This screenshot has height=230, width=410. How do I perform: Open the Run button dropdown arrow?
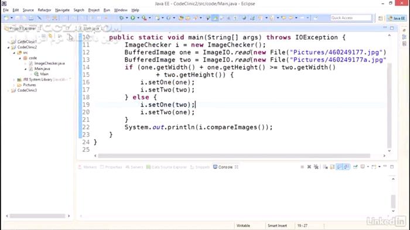(138, 18)
